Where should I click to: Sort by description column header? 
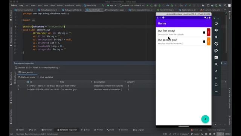[110, 82]
